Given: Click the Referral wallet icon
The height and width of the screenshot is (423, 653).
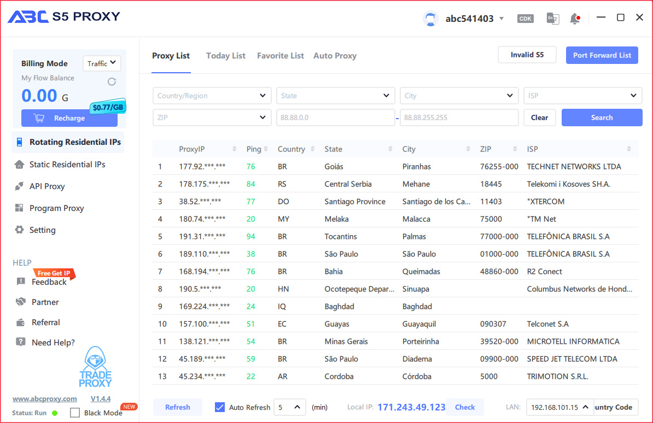Looking at the screenshot, I should click(x=20, y=322).
